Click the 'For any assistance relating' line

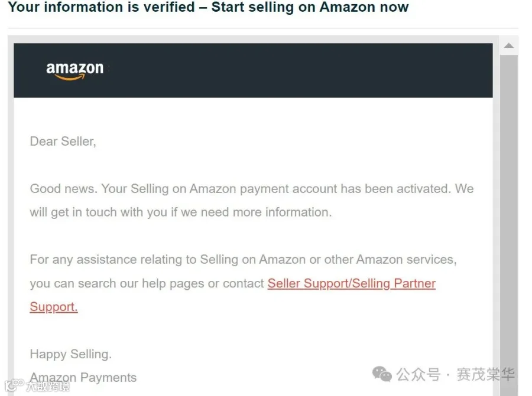pos(244,260)
